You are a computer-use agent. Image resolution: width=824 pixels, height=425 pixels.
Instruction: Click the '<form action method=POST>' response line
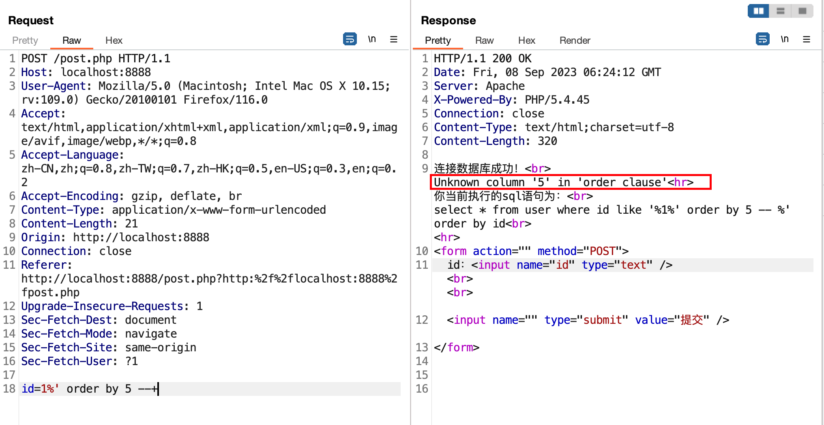point(531,251)
